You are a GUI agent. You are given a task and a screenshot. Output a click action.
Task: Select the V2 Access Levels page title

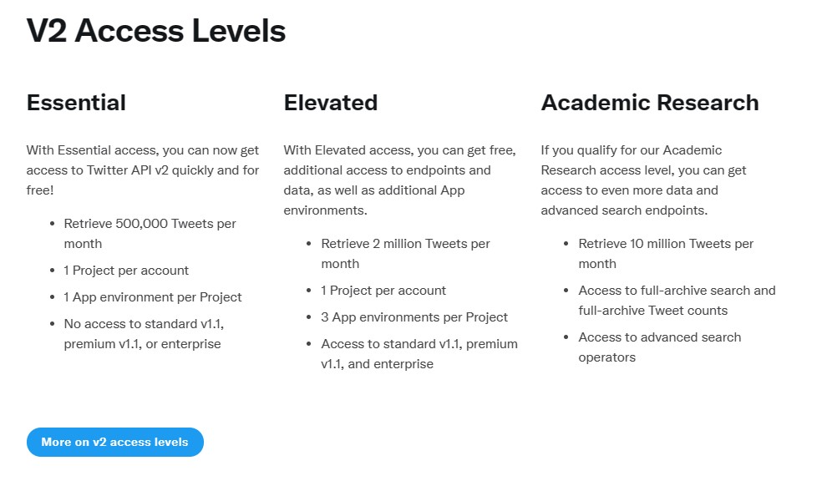click(x=155, y=31)
